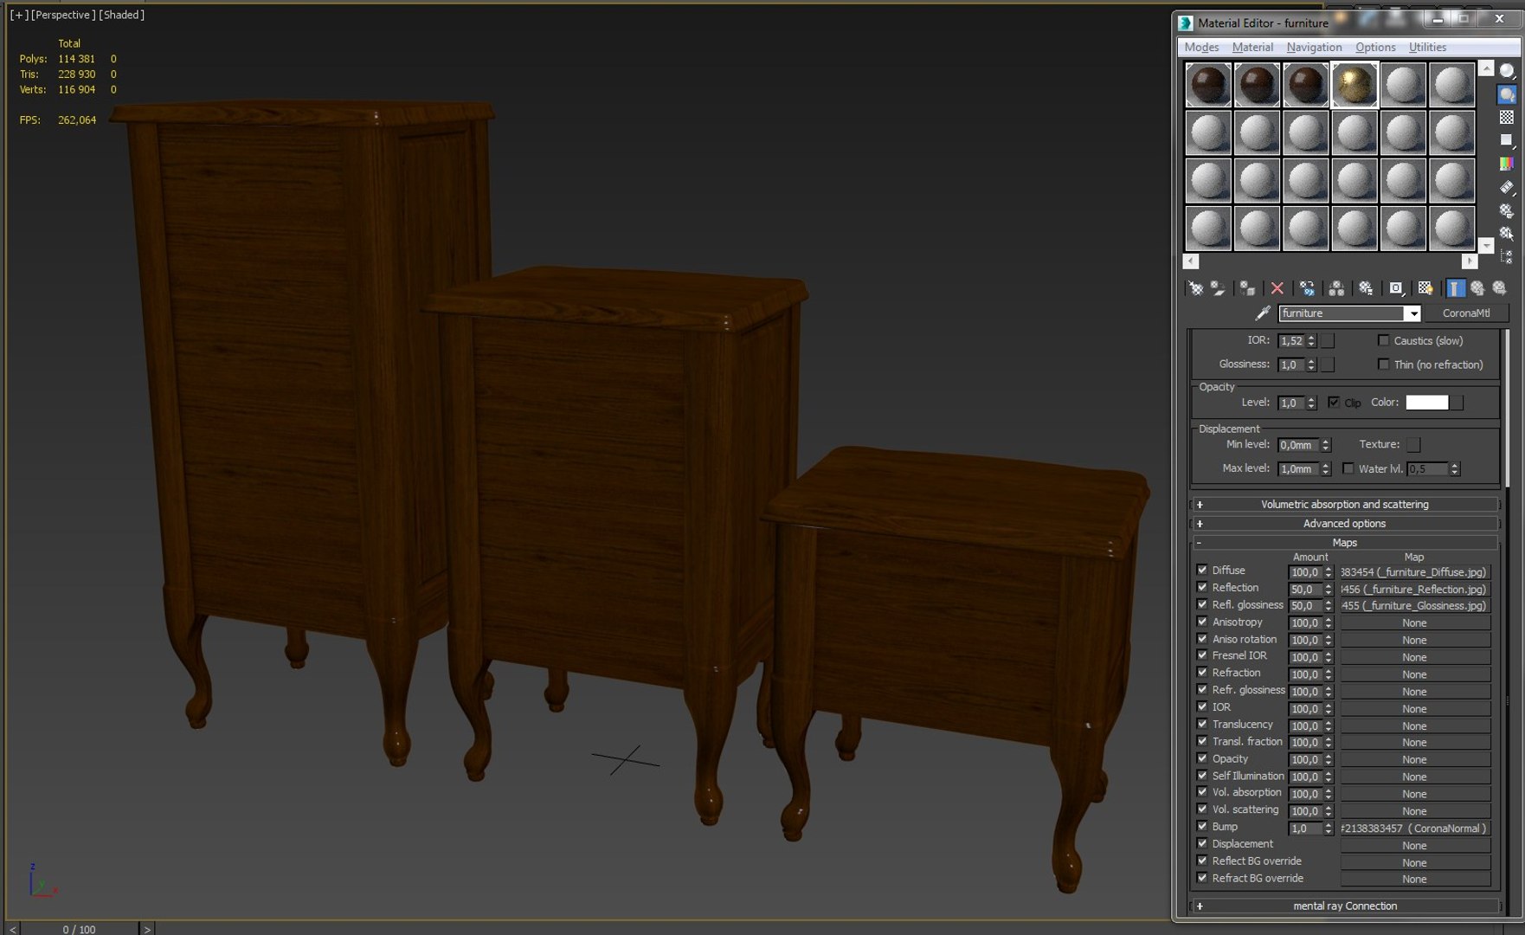Click the Make Preview film icon
Screen dimensions: 1525x935
[1507, 186]
